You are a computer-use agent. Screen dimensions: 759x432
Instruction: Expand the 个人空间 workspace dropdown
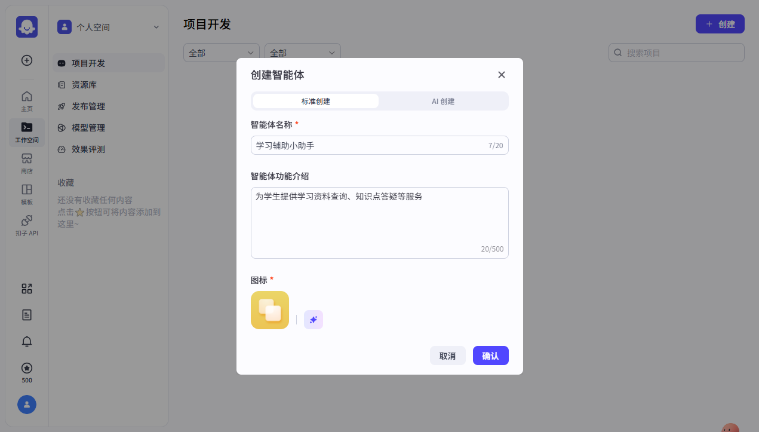point(109,27)
